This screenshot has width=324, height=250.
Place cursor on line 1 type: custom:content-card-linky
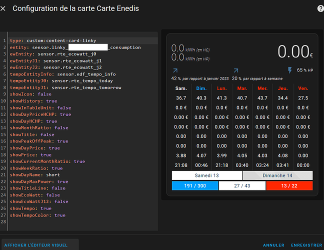pos(53,40)
